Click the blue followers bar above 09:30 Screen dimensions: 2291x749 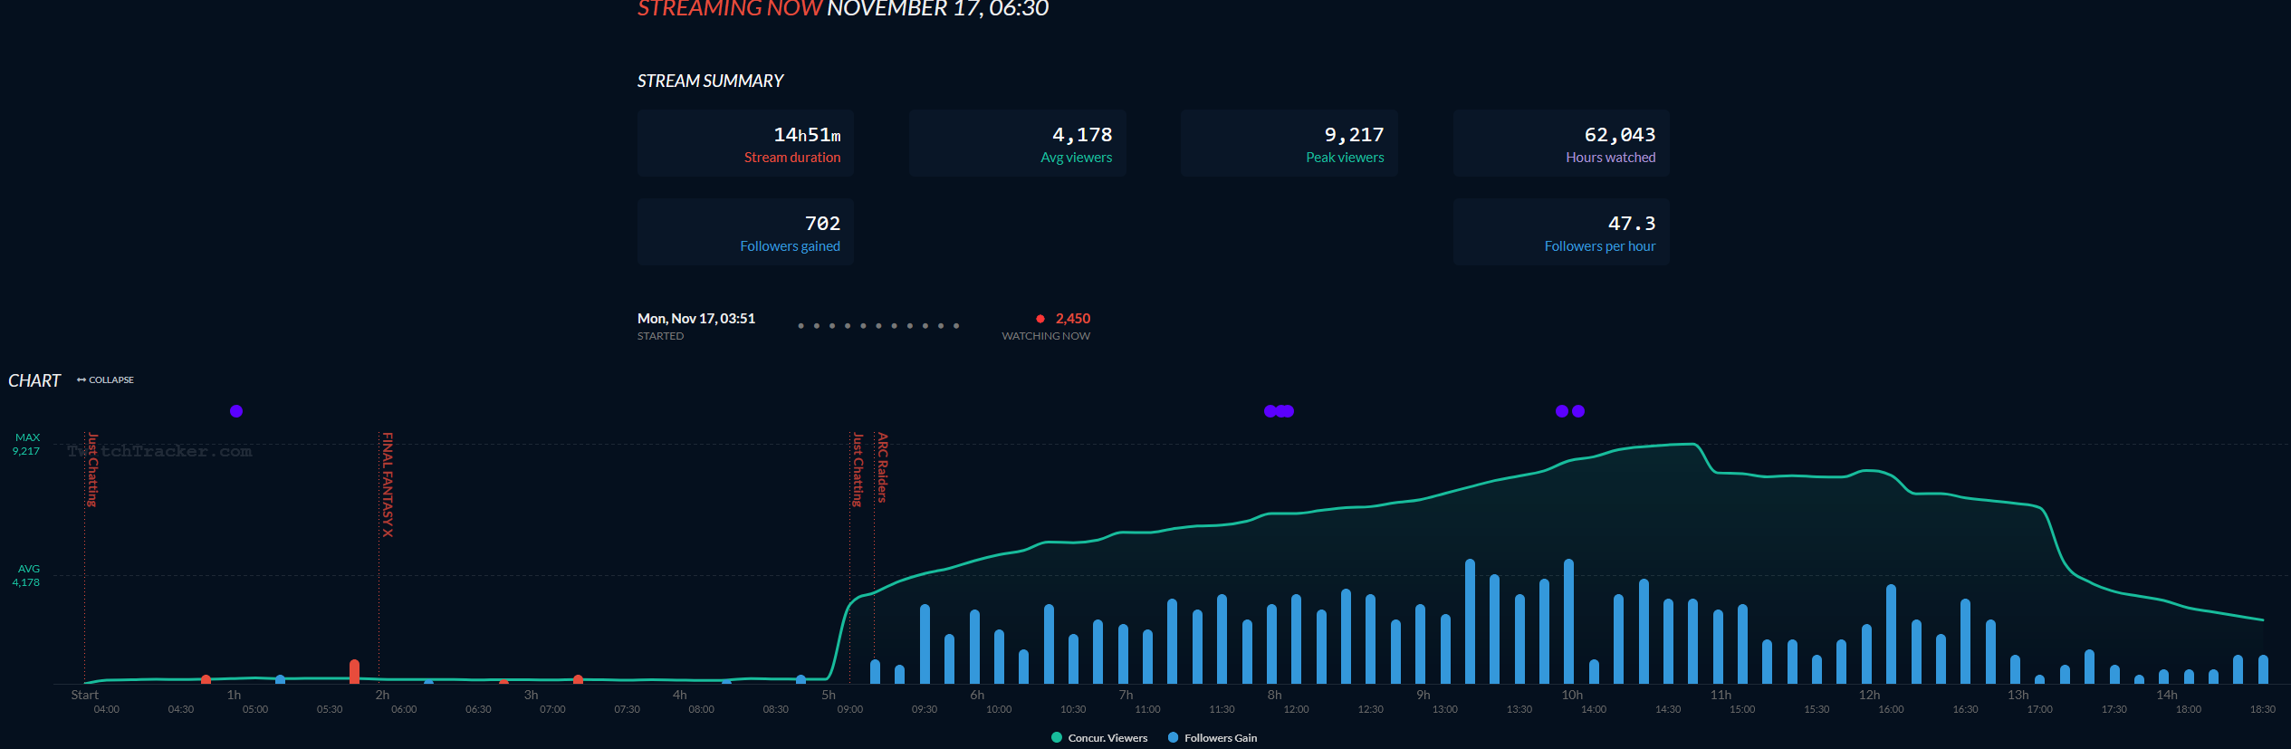(925, 644)
